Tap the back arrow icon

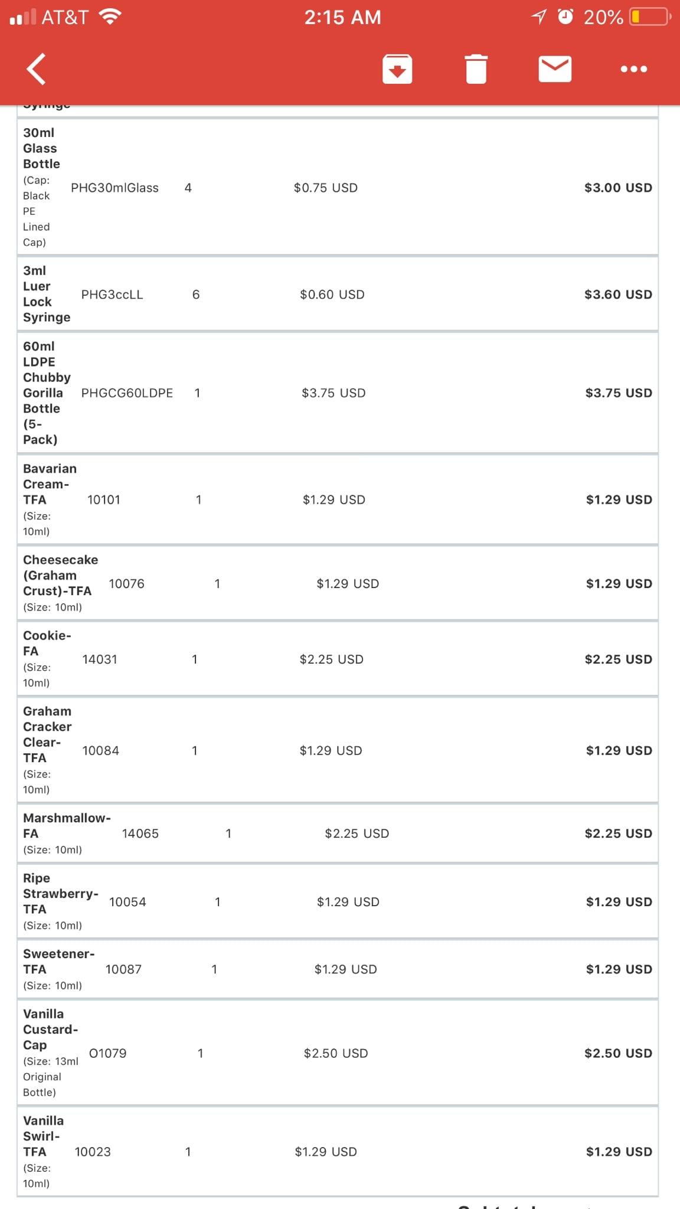37,69
